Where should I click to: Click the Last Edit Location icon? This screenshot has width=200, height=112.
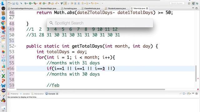tap(92, 3)
